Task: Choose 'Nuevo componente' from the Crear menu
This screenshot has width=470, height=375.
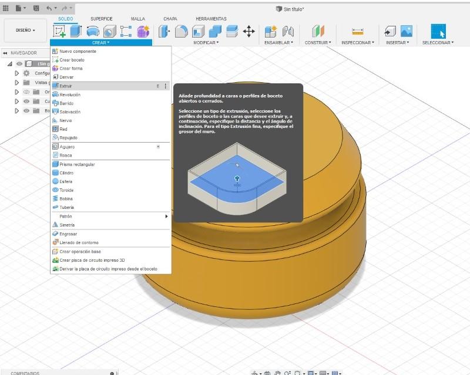Action: click(111, 51)
